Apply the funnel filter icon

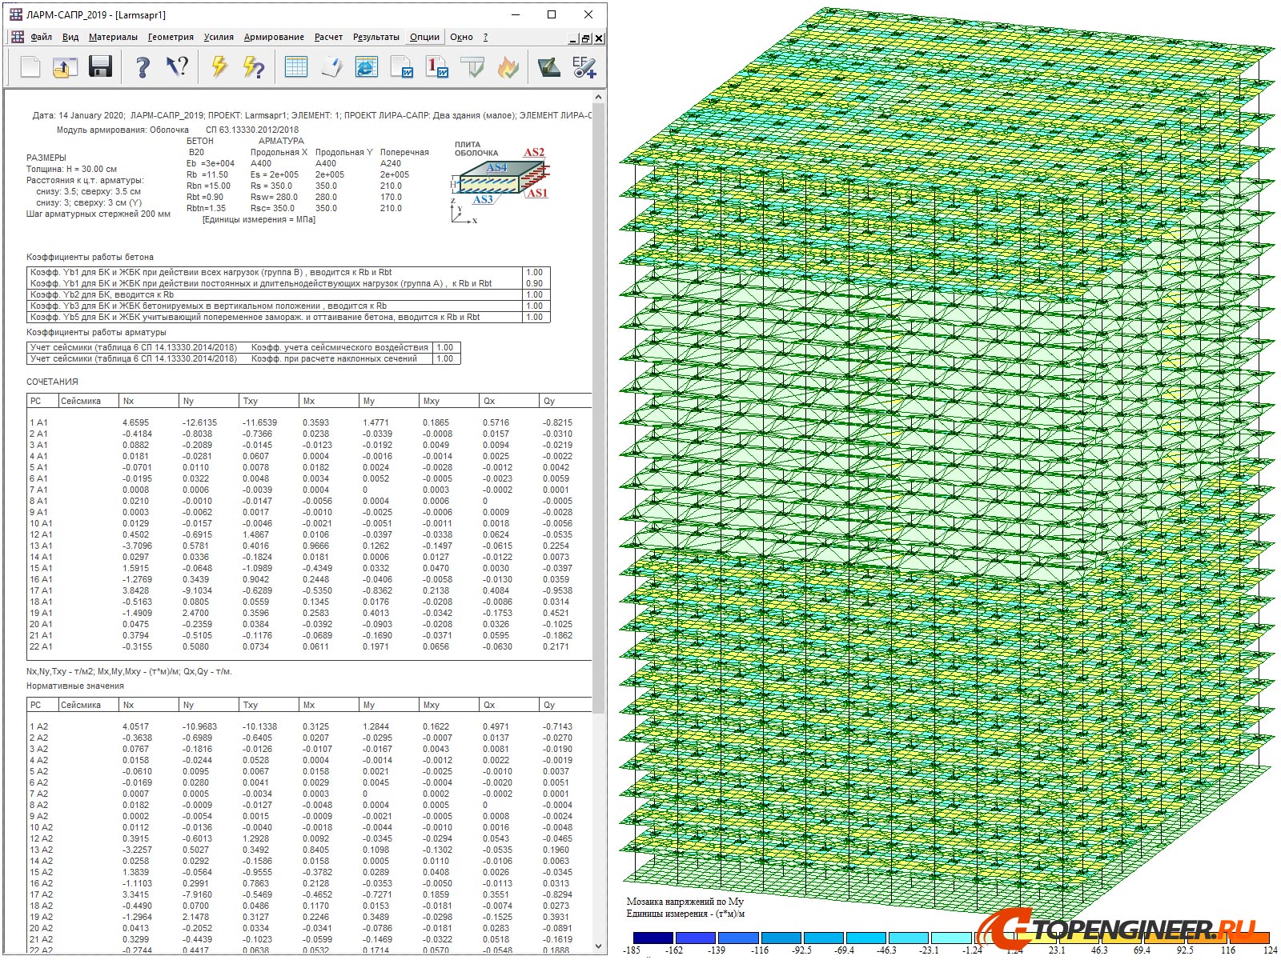tap(474, 67)
